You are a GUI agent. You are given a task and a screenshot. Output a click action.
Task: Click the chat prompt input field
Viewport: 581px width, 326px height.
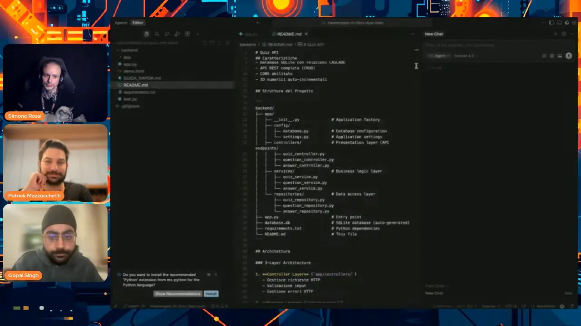point(490,45)
